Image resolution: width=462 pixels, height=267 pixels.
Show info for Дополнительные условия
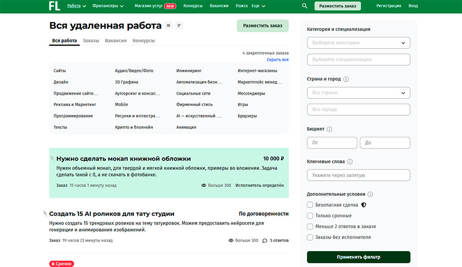370,194
